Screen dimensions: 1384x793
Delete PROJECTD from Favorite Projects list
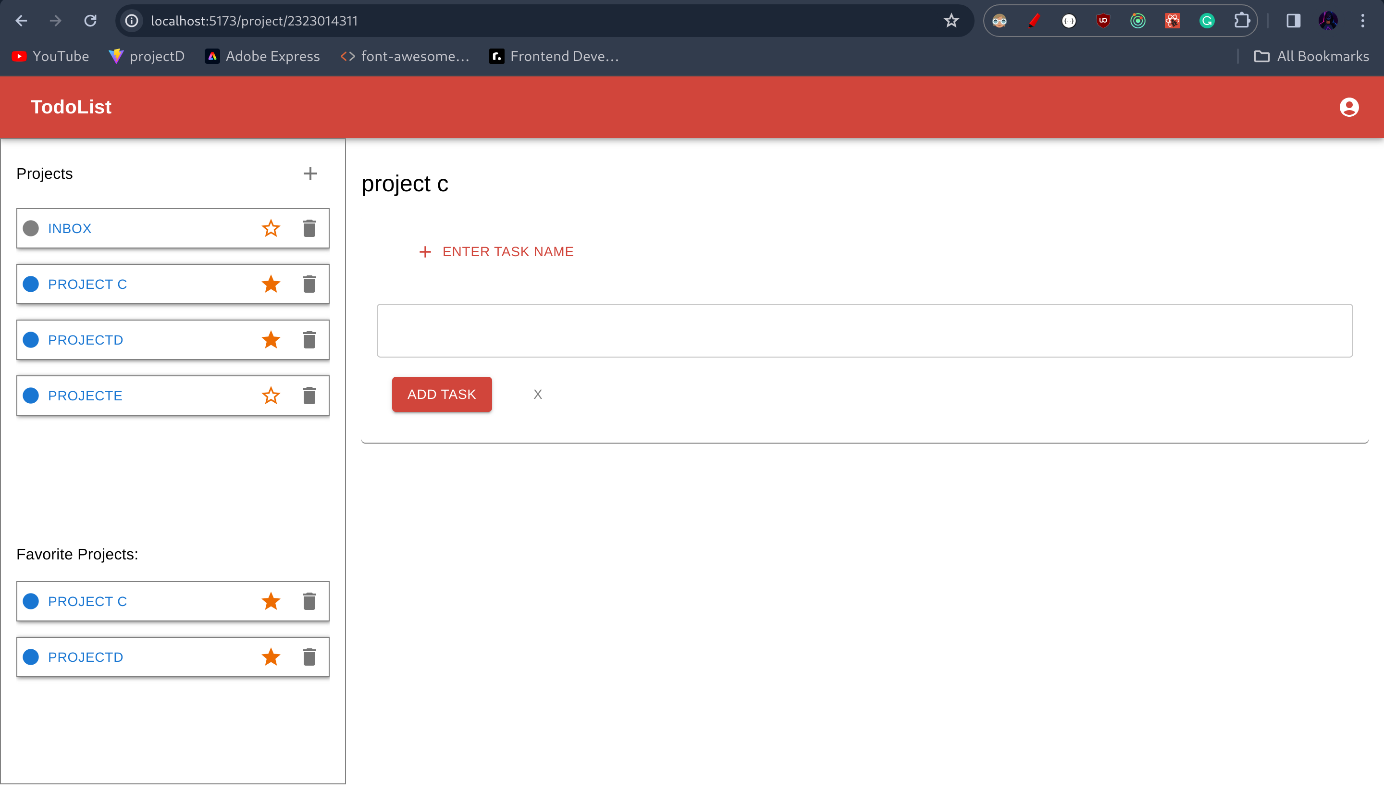309,657
